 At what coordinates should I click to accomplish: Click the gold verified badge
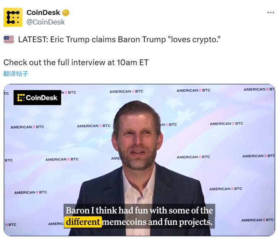point(66,13)
